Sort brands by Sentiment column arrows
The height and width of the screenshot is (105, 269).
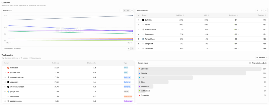coord(238,15)
